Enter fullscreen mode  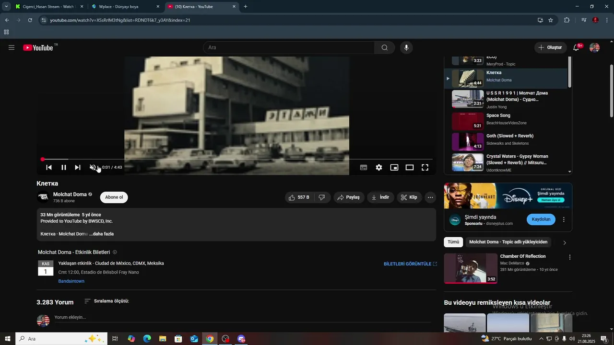(425, 167)
